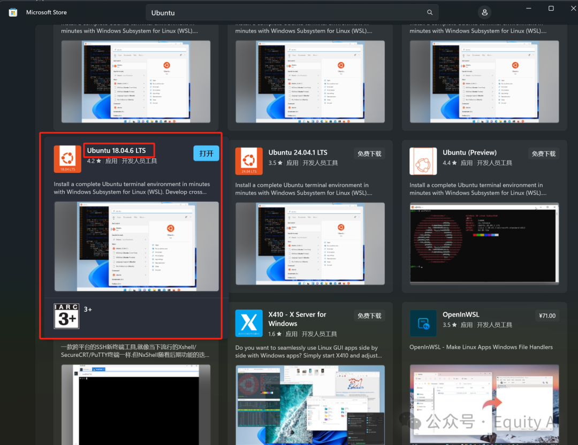Focus the search box containing Ubuntu

click(292, 12)
